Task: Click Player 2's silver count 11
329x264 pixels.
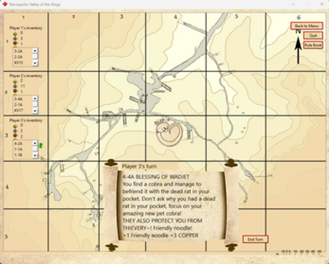Action: click(23, 86)
